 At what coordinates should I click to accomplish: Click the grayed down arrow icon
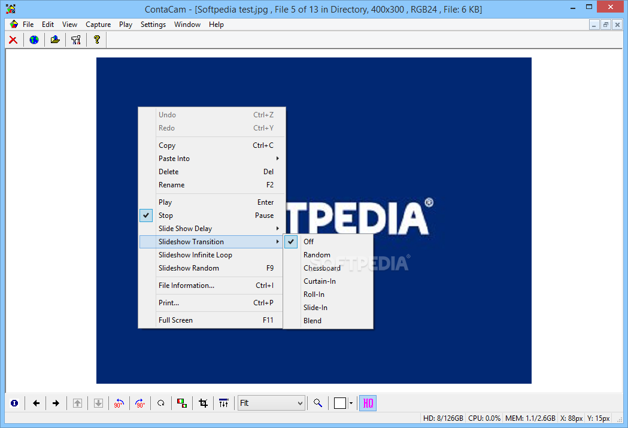point(98,403)
